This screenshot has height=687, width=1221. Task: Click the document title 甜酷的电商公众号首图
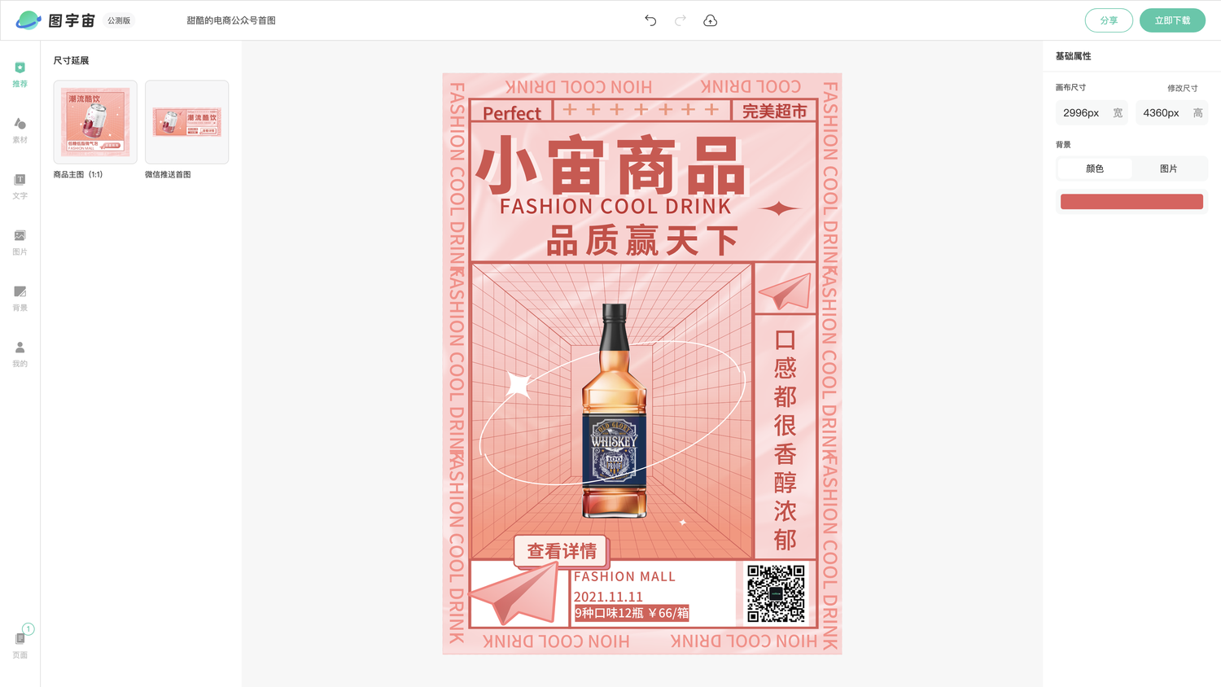pyautogui.click(x=231, y=20)
